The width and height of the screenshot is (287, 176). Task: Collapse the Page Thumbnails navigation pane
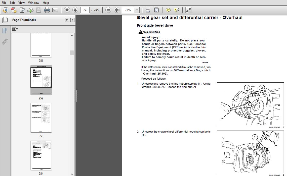tap(67, 20)
